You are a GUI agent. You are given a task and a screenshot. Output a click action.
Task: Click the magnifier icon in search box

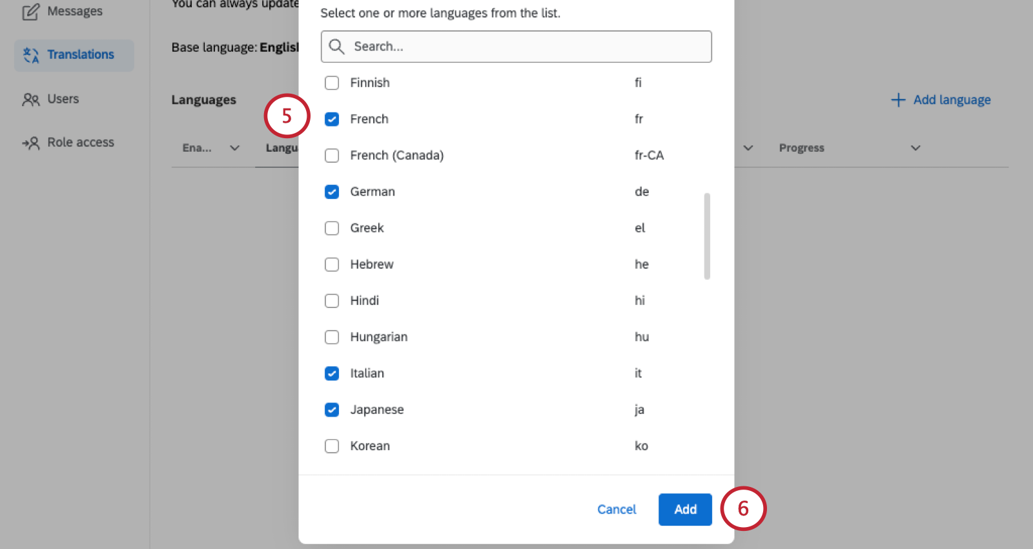(336, 47)
